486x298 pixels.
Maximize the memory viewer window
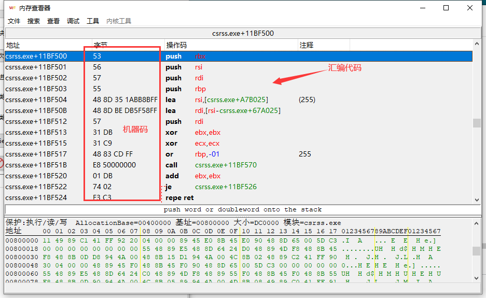(446, 8)
